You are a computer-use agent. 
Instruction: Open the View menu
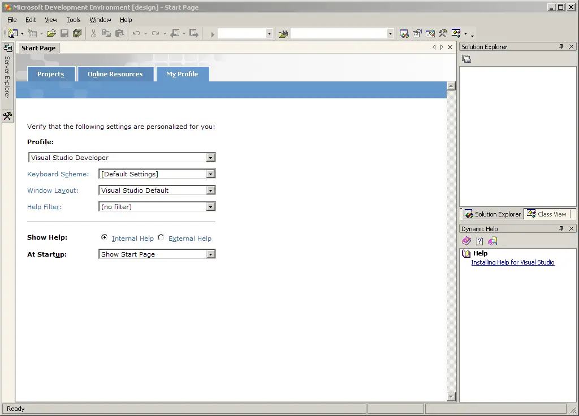coord(51,20)
